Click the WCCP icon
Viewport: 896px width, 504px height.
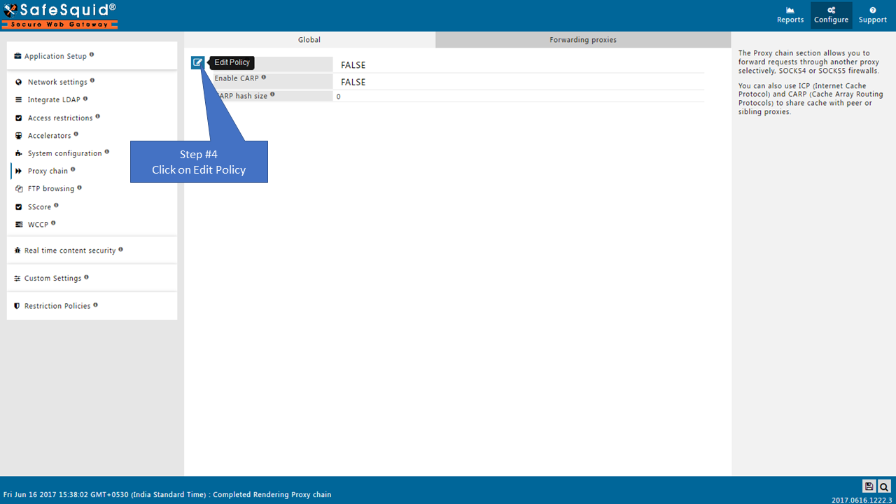tap(19, 225)
